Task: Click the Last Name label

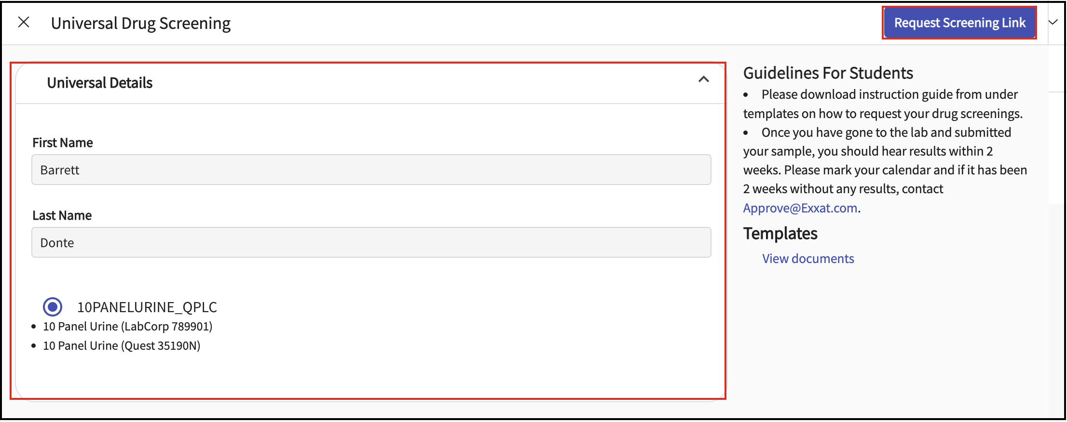Action: coord(62,215)
